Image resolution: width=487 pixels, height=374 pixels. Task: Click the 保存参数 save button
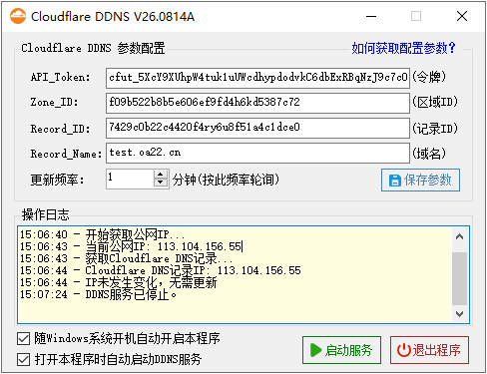point(420,181)
